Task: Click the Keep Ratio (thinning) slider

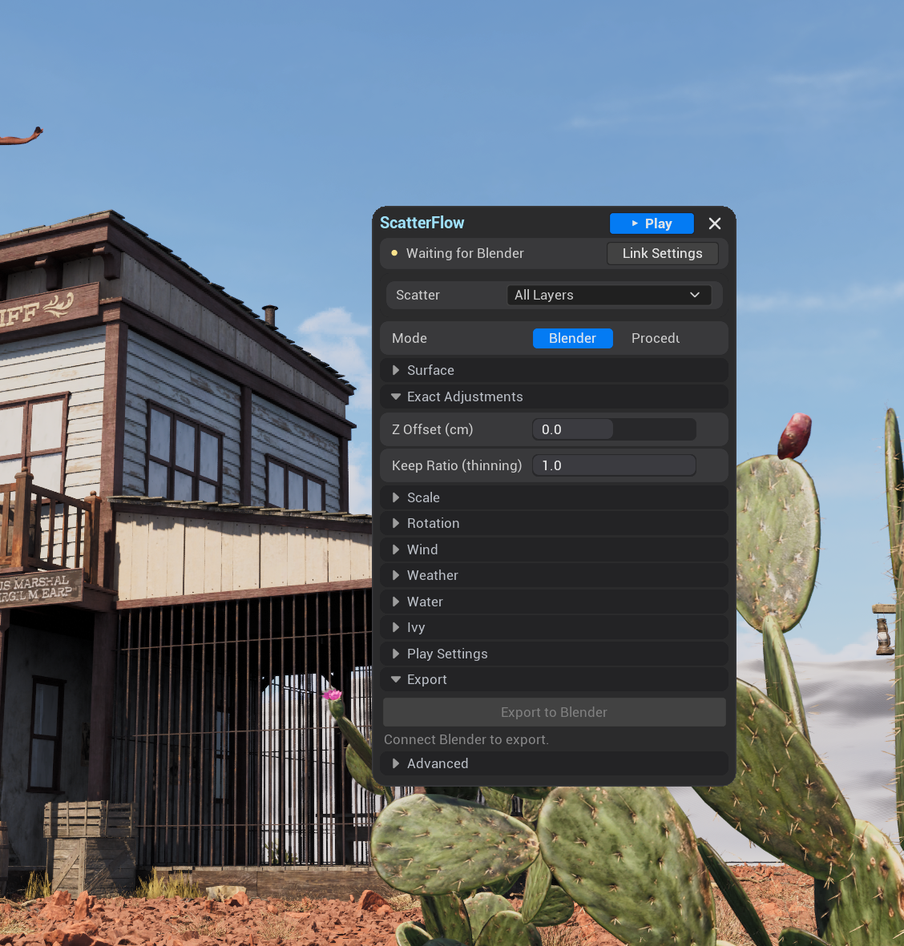Action: [614, 465]
